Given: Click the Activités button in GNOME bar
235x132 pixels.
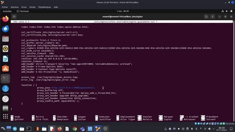Looking at the screenshot, I should [7, 11].
